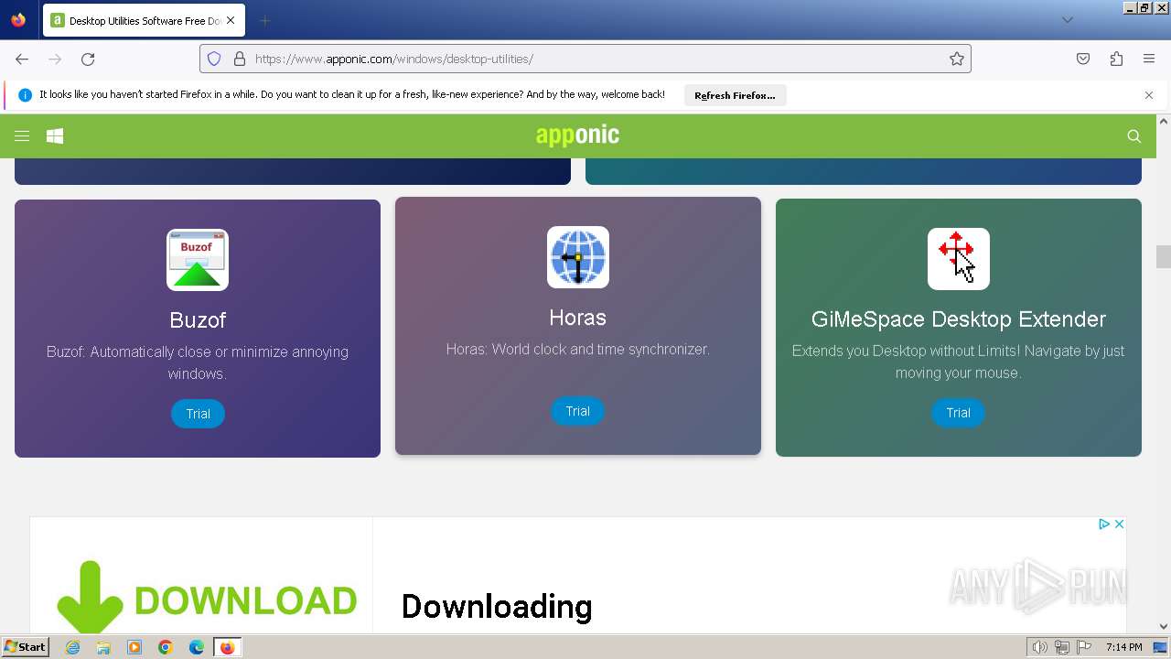Screen dimensions: 1171x659
Task: Focus the URL address bar
Action: click(585, 59)
